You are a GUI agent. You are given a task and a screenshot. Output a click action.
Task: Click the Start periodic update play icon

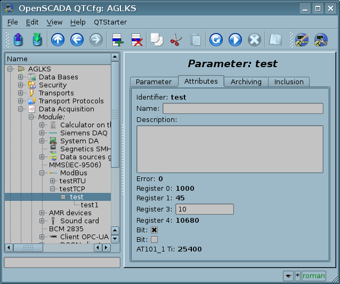235,40
